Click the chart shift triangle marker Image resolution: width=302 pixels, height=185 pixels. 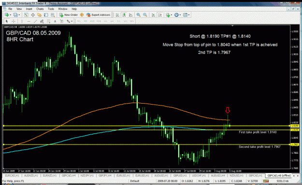(232, 26)
